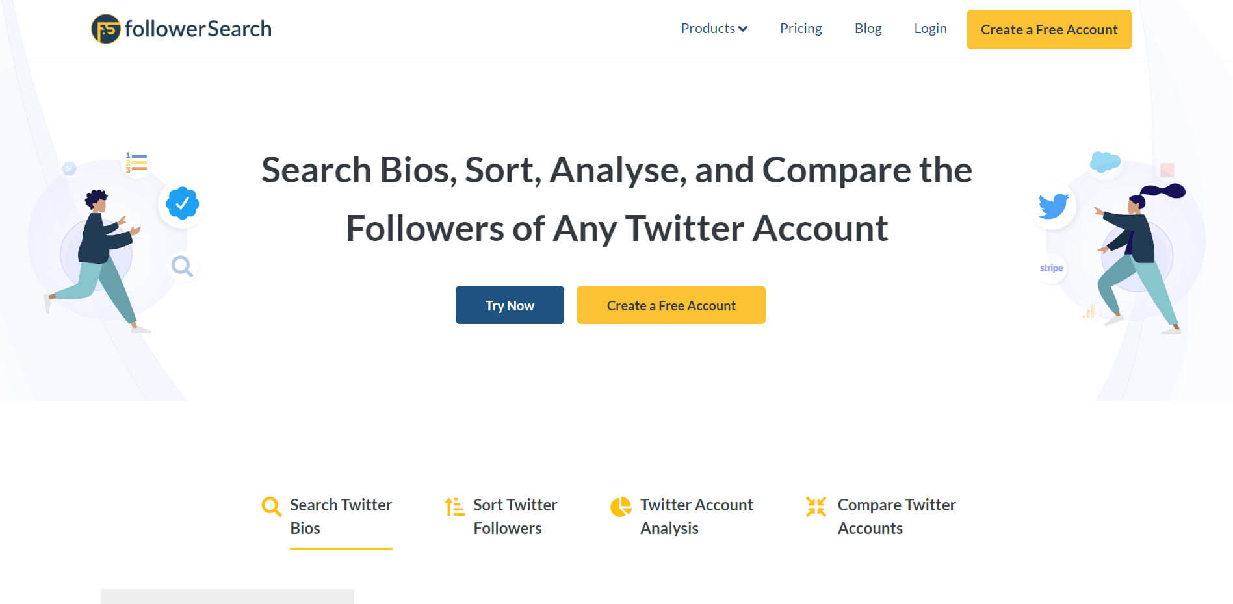The width and height of the screenshot is (1233, 604).
Task: Open the Products dropdown
Action: [x=714, y=29]
